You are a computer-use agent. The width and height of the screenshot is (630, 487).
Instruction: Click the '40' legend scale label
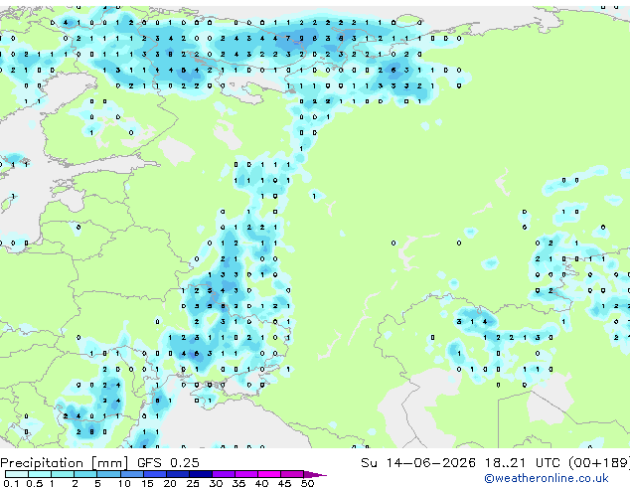tap(261, 483)
